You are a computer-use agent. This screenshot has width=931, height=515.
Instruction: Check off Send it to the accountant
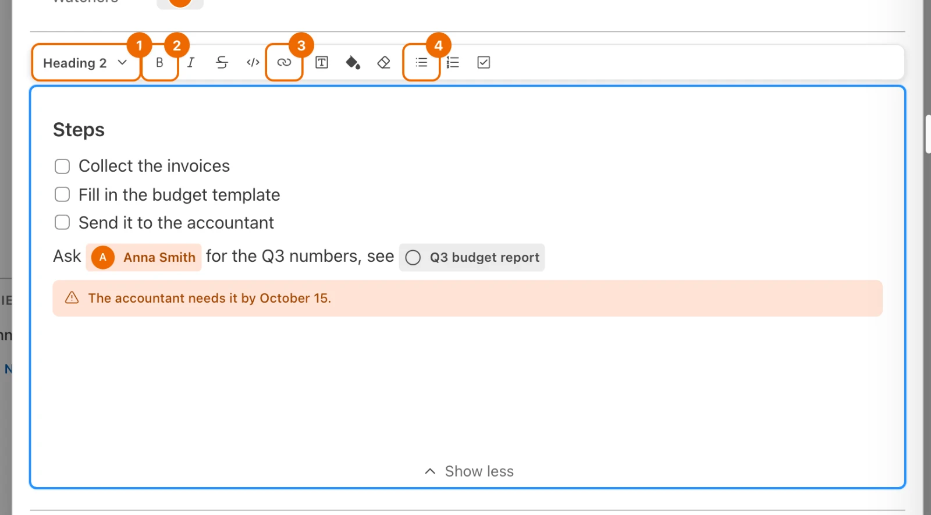tap(62, 222)
